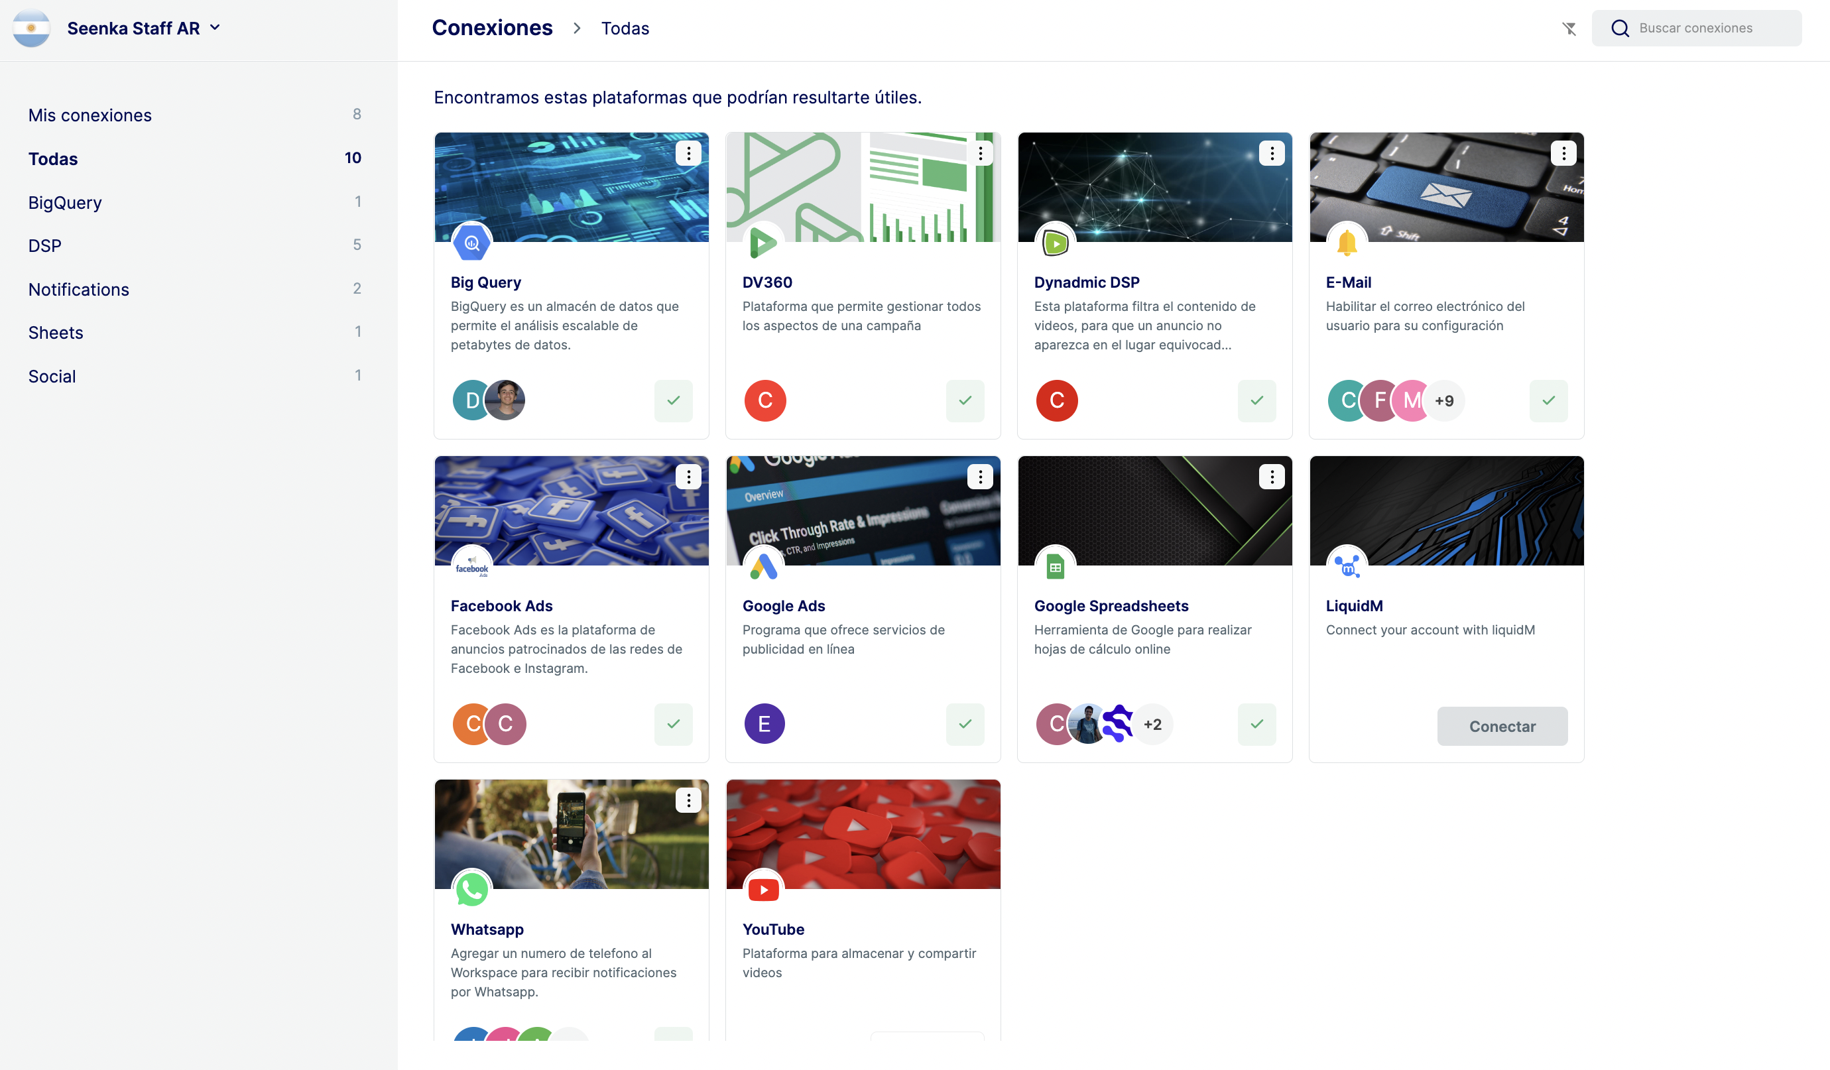This screenshot has height=1070, width=1830.
Task: Click the +9 avatar stack on E-Mail card
Action: (1444, 400)
